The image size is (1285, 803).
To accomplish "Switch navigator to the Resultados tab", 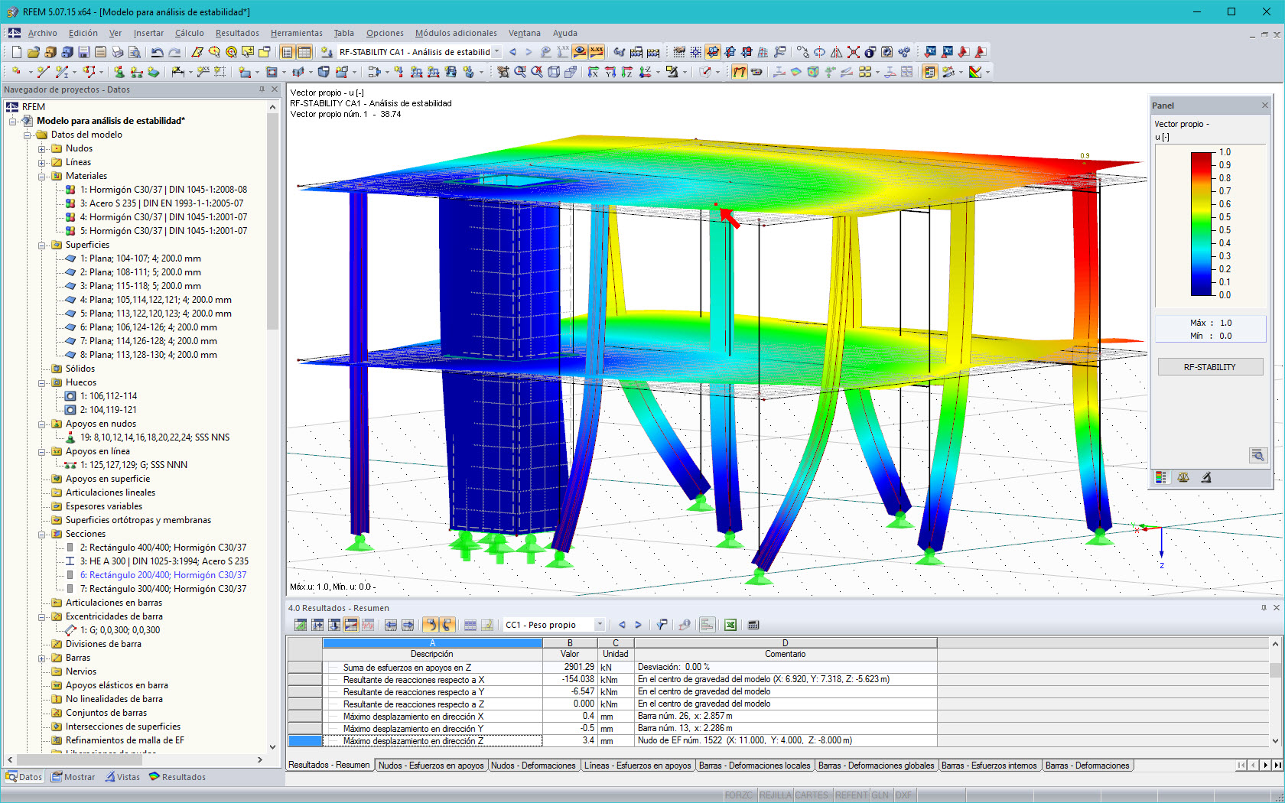I will pyautogui.click(x=177, y=777).
